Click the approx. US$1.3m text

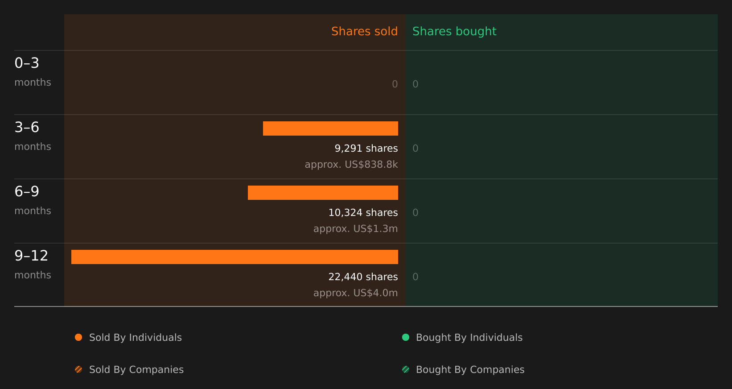point(355,229)
